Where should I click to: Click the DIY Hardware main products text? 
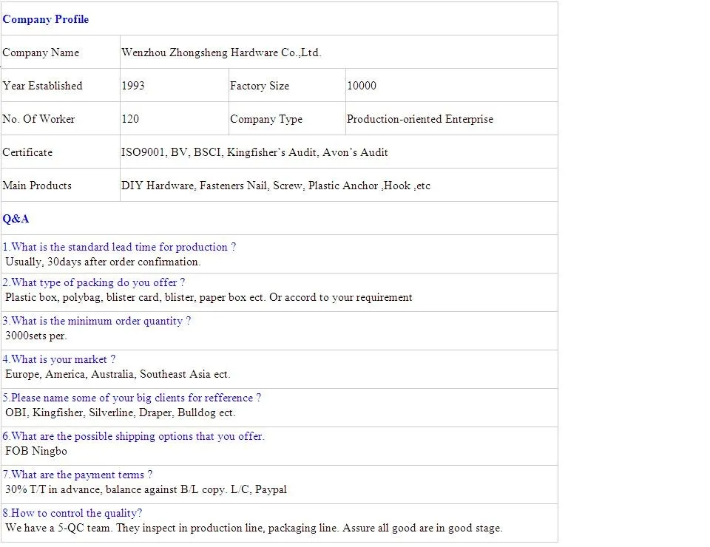click(275, 186)
